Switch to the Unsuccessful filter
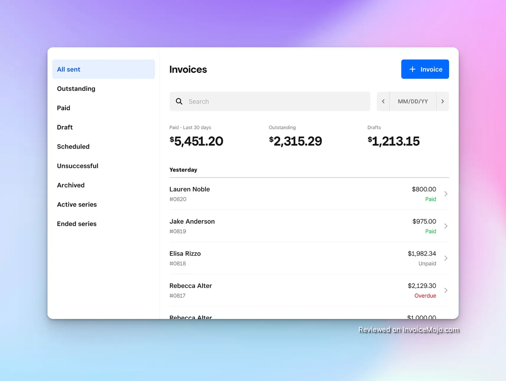Image resolution: width=506 pixels, height=381 pixels. pyautogui.click(x=78, y=166)
